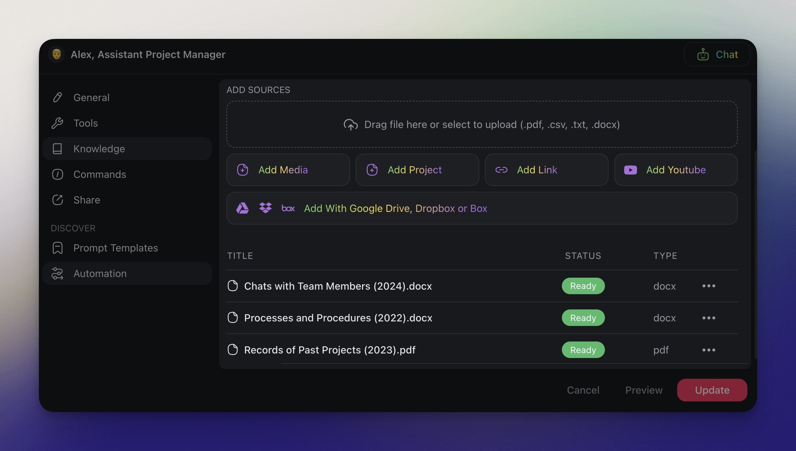Switch to the General section
This screenshot has width=796, height=451.
(91, 98)
